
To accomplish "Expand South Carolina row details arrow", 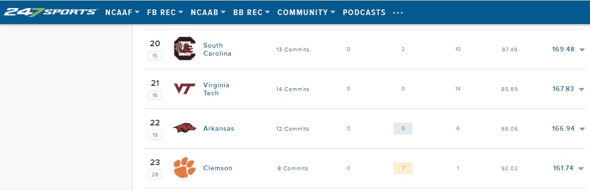I will point(581,50).
